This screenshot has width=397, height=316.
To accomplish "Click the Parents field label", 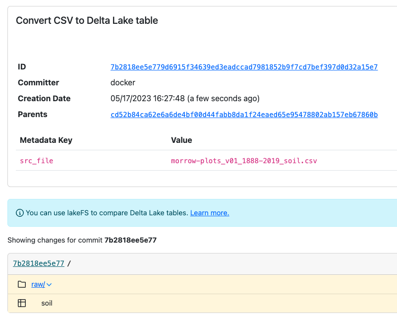I will 32,114.
